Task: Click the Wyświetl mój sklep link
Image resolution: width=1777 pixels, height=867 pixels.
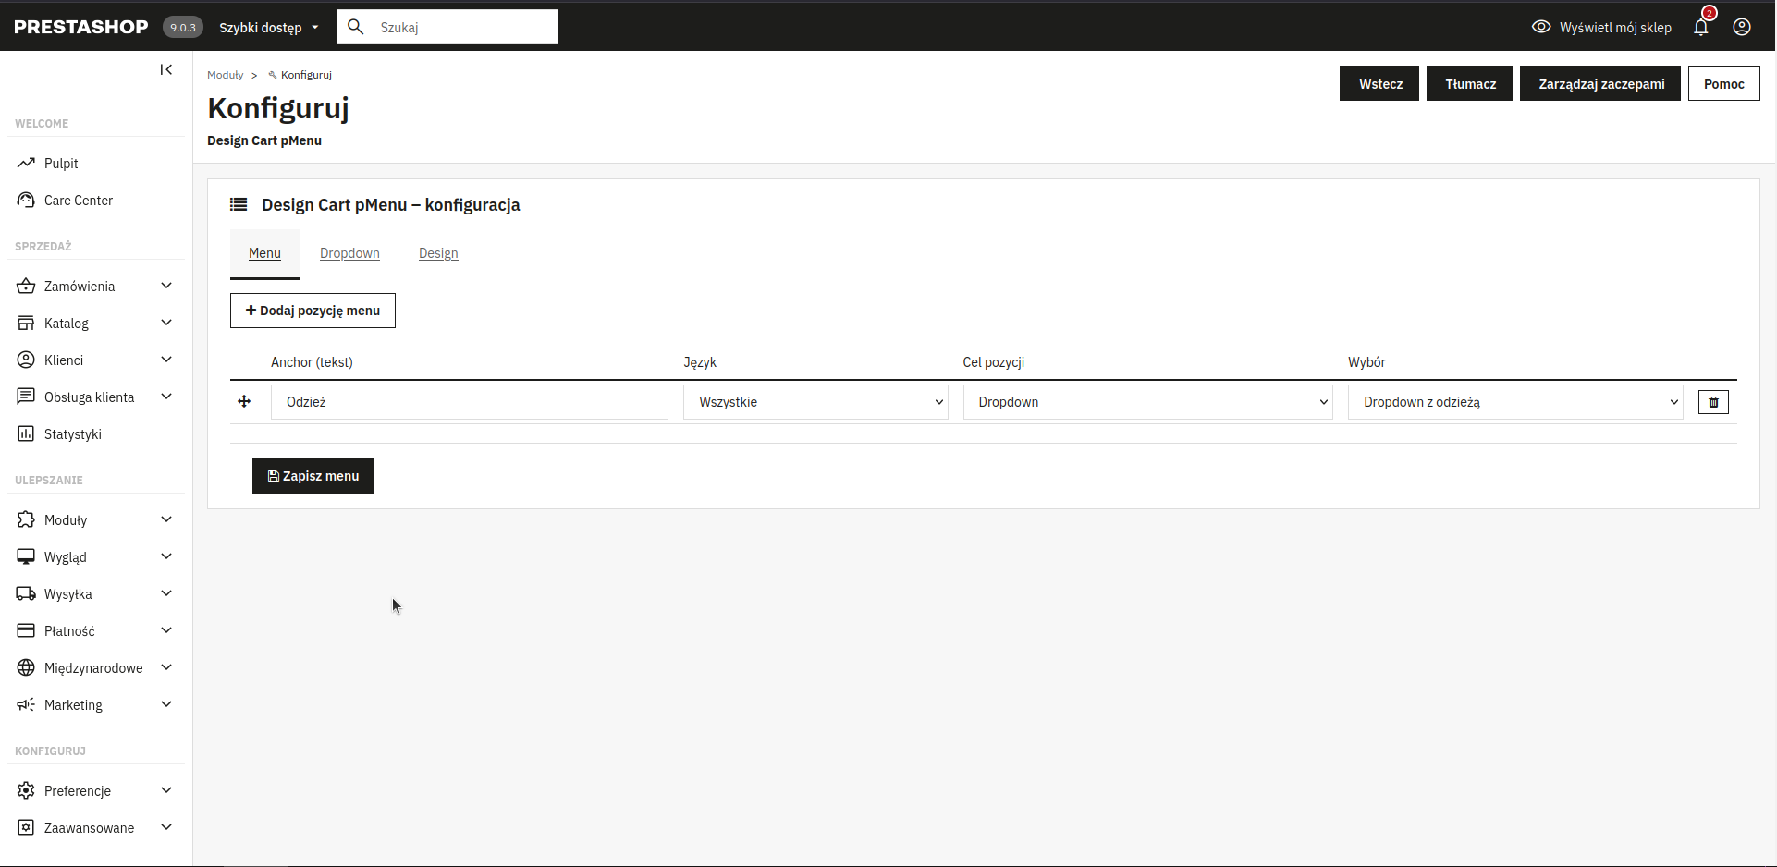Action: click(x=1615, y=28)
